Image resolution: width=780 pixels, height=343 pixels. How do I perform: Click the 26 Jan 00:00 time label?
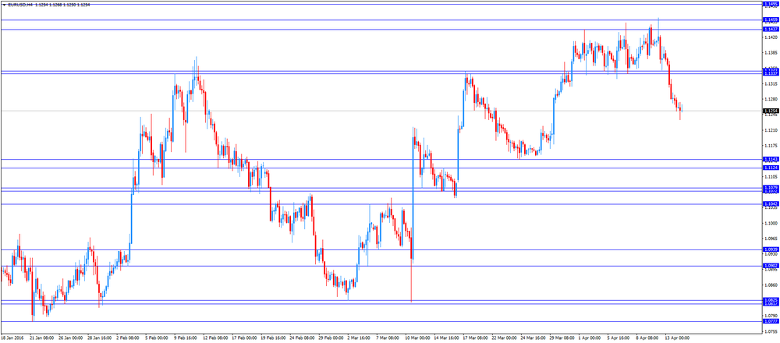pos(70,338)
